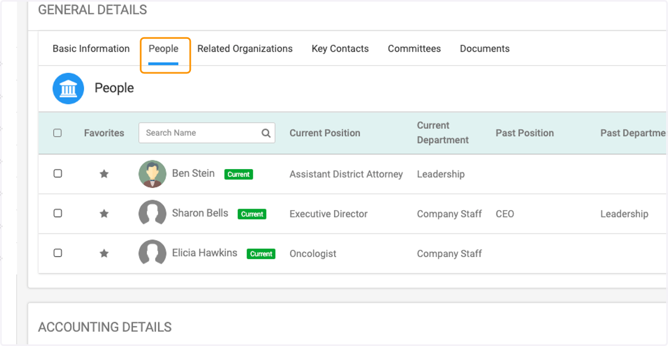Click the ACCOUNTING DETAILS section heading
This screenshot has height=346, width=668.
105,327
